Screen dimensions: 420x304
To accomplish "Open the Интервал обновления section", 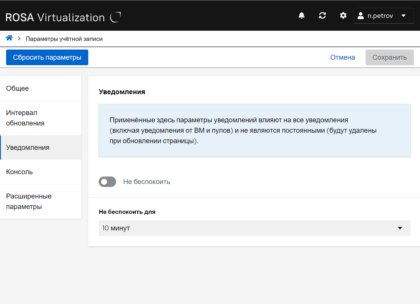I will coord(41,118).
